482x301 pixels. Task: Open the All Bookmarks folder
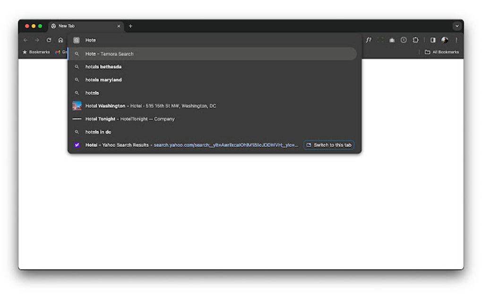click(x=439, y=52)
